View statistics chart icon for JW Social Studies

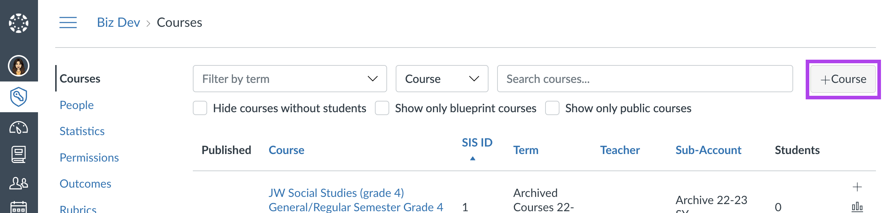tap(857, 207)
